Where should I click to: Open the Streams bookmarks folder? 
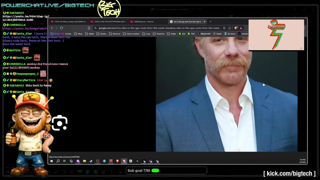101,34
